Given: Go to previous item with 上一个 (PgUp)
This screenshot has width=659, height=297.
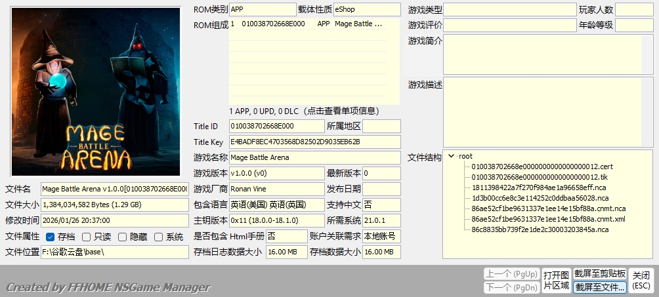Looking at the screenshot, I should coord(511,273).
